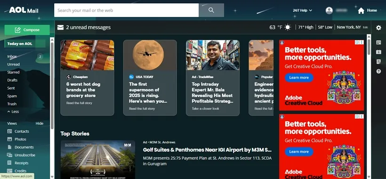
Task: Click the main content vertical scrollbar
Action: 369,47
